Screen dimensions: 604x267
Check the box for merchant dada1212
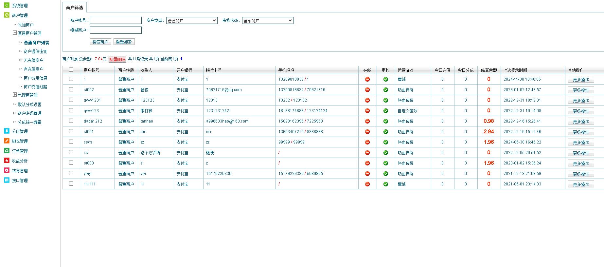[x=71, y=121]
